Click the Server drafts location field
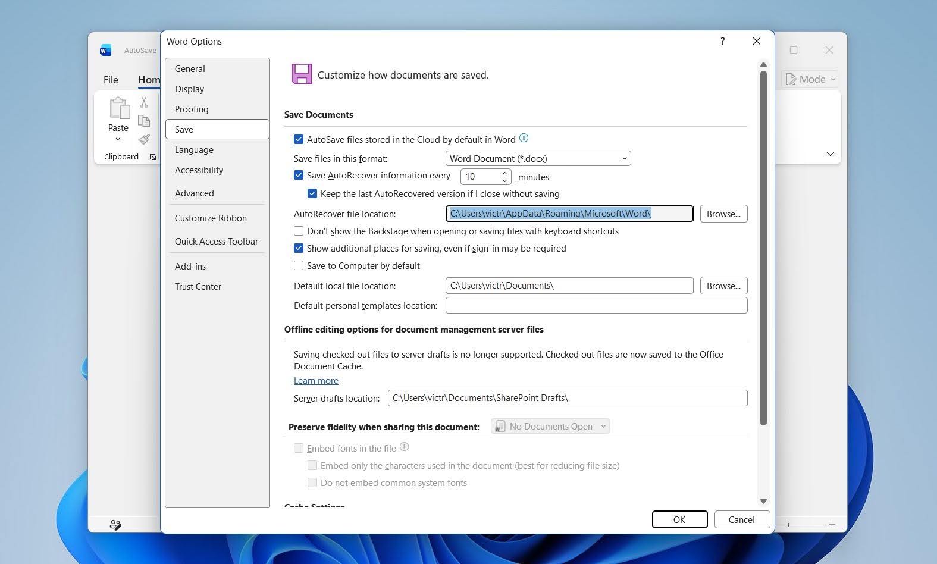This screenshot has height=564, width=937. (x=568, y=398)
